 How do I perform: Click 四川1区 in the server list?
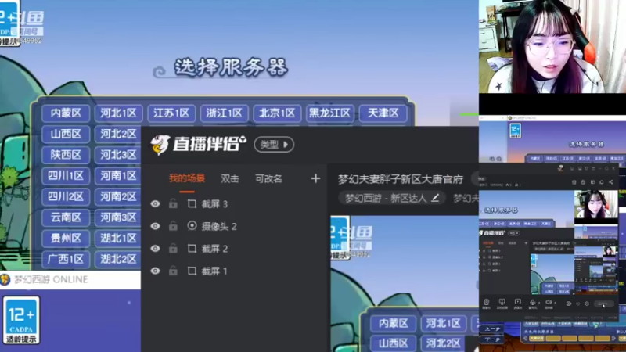pyautogui.click(x=66, y=175)
